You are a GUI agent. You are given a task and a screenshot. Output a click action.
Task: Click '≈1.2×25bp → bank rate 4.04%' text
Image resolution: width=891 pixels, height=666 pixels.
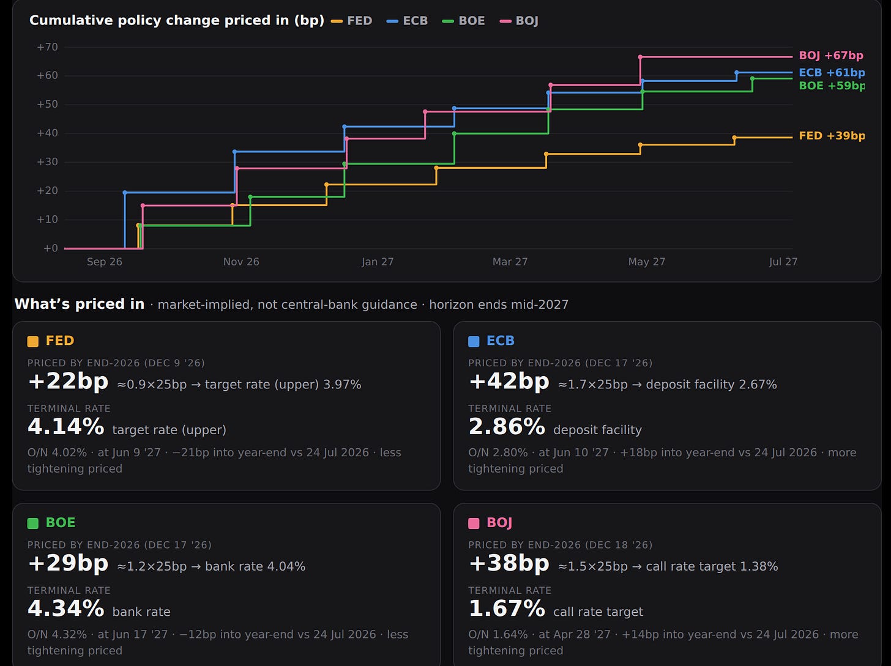tap(211, 567)
